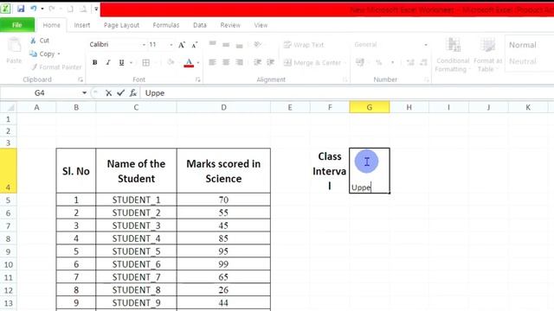Image resolution: width=554 pixels, height=311 pixels.
Task: Confirm cell entry with the checkmark icon
Action: [121, 92]
